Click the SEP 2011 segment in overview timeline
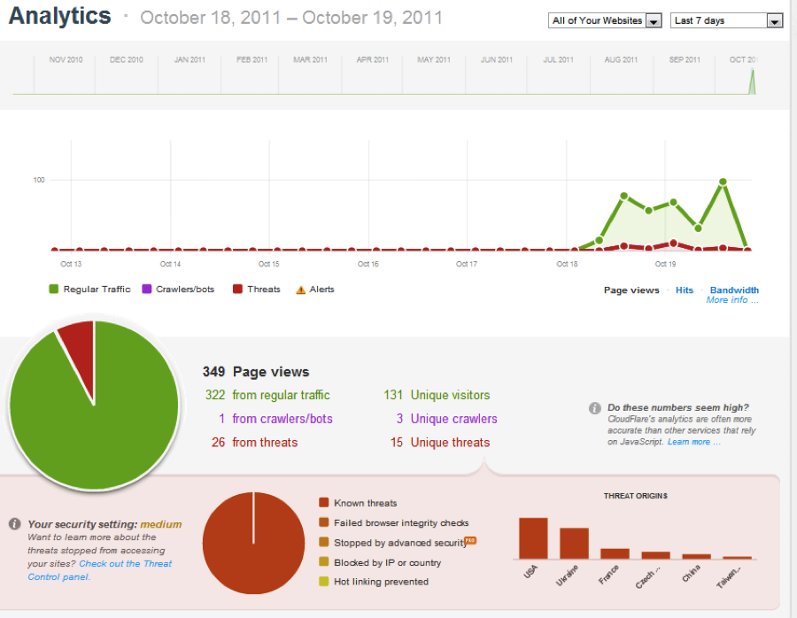This screenshot has width=797, height=618. pos(684,74)
